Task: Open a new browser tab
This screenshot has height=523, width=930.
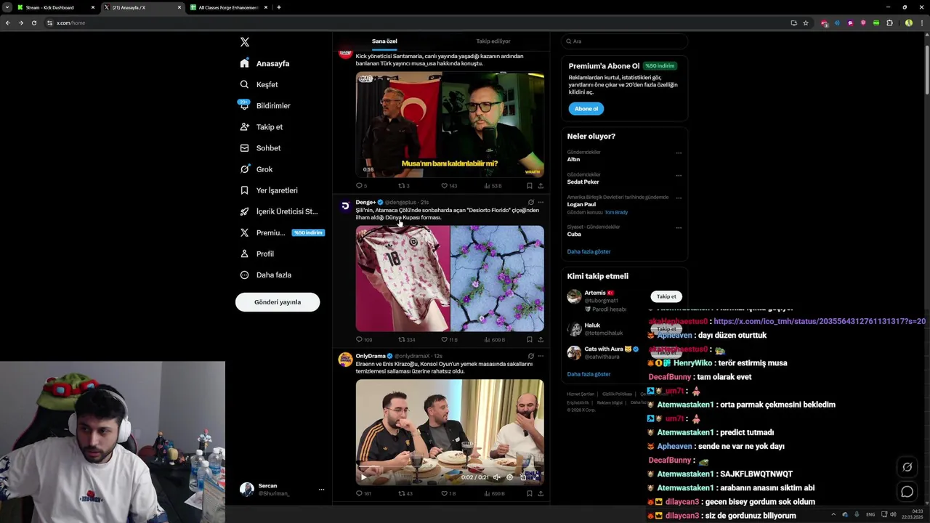Action: tap(279, 7)
